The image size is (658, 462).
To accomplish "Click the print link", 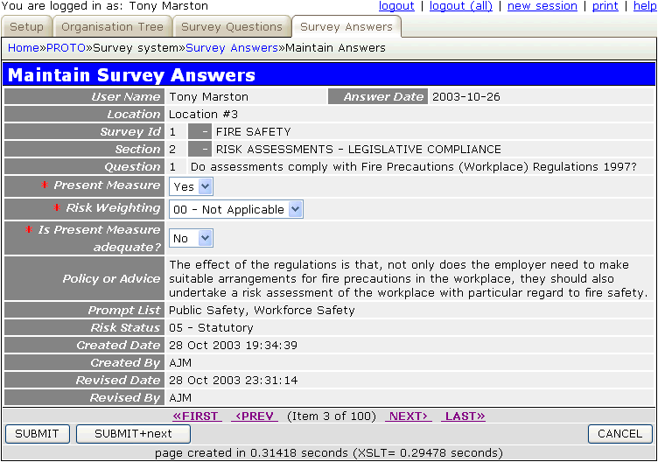I will tap(605, 6).
